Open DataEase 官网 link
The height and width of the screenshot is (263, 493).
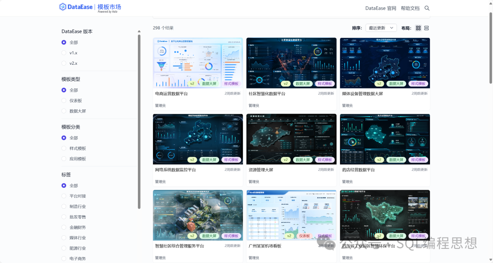(x=381, y=8)
